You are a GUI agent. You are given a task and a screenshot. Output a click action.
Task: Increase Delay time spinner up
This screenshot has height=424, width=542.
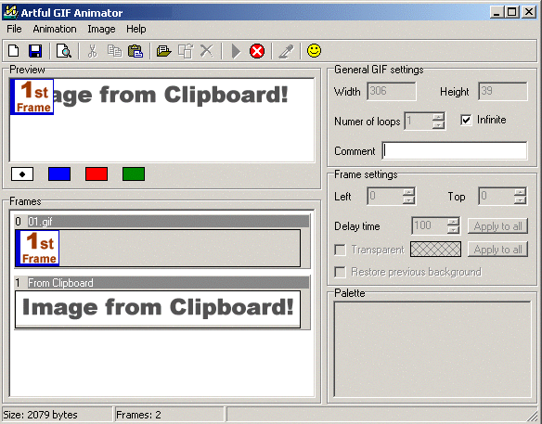pos(453,222)
